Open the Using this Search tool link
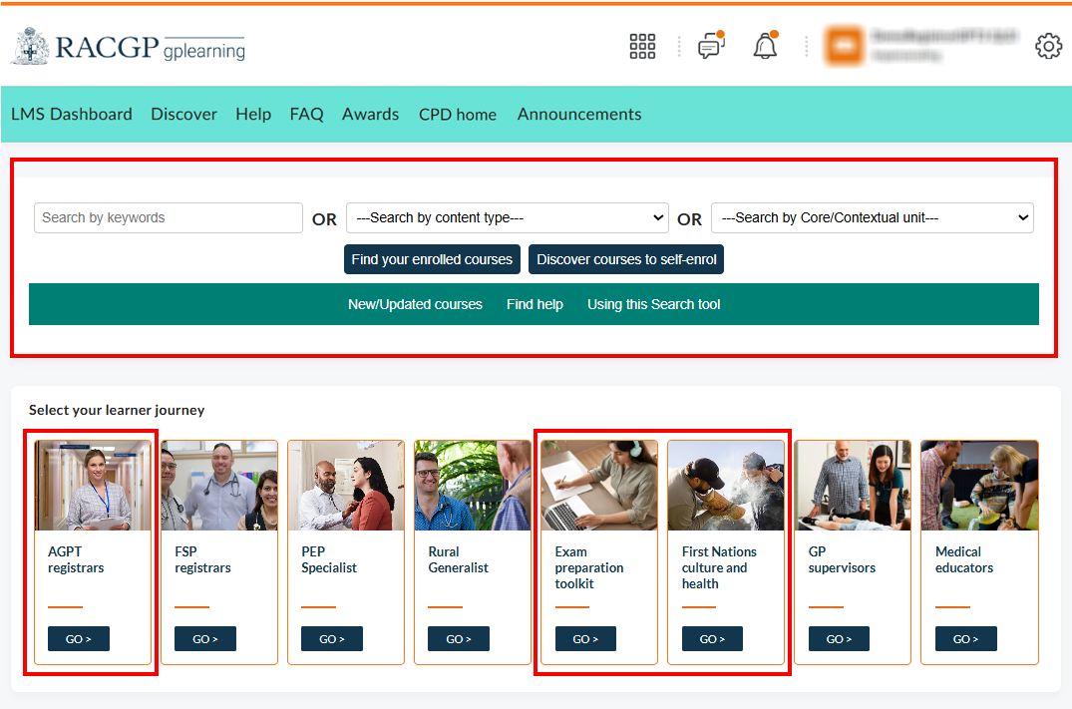This screenshot has width=1072, height=709. [x=653, y=304]
